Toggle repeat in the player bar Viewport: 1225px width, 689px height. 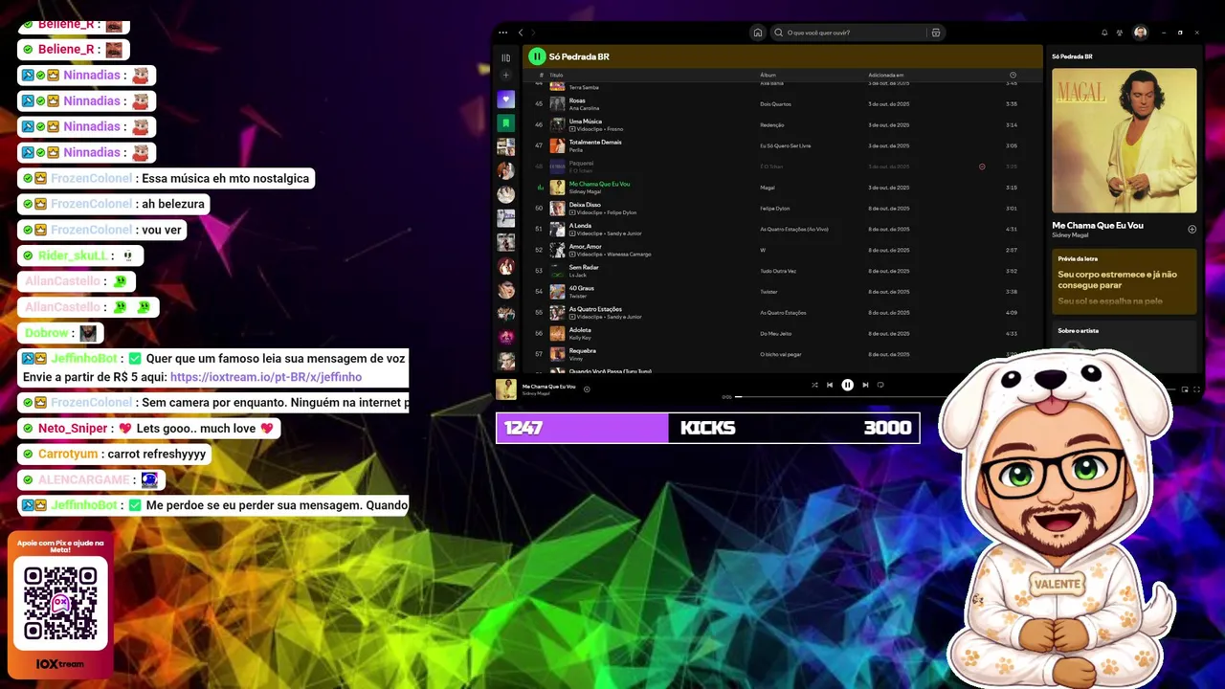point(880,385)
